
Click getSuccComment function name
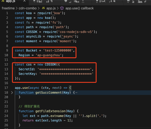click(x=49, y=93)
